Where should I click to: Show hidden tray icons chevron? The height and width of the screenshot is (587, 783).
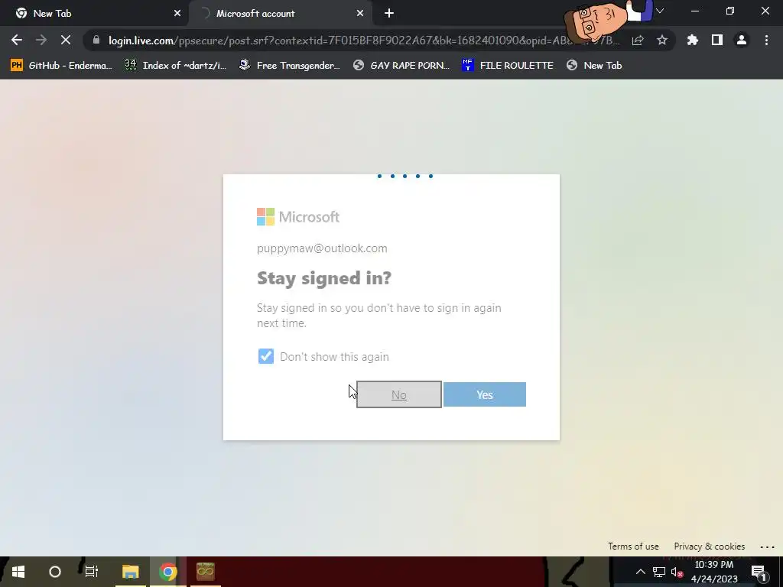point(641,572)
